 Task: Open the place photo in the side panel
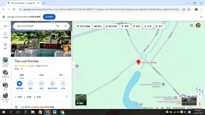click(41, 44)
